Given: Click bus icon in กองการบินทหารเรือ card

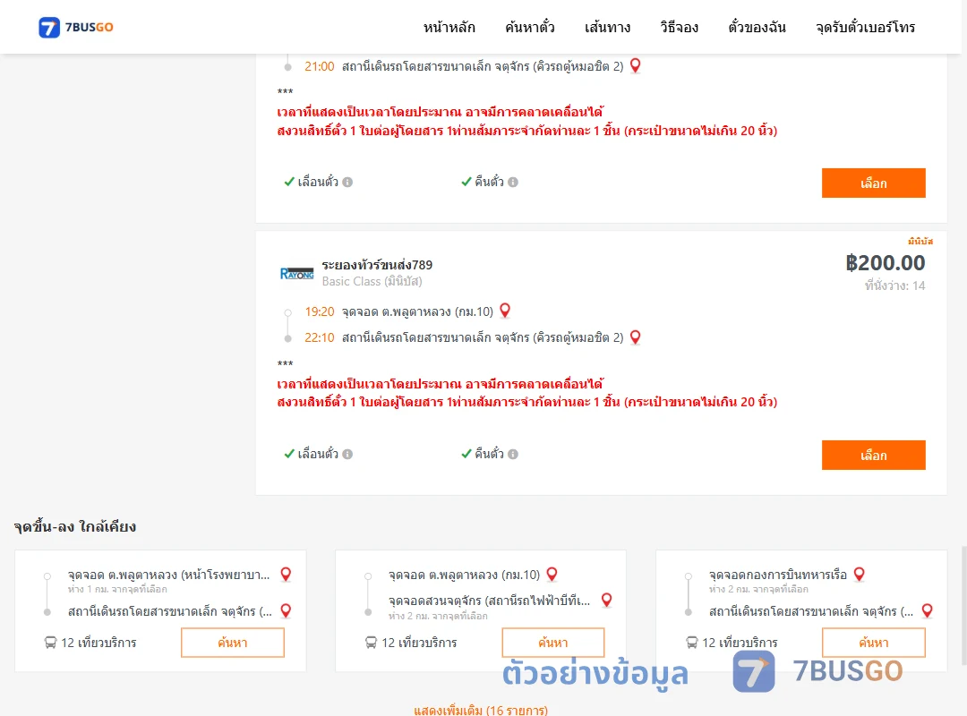Looking at the screenshot, I should point(692,643).
